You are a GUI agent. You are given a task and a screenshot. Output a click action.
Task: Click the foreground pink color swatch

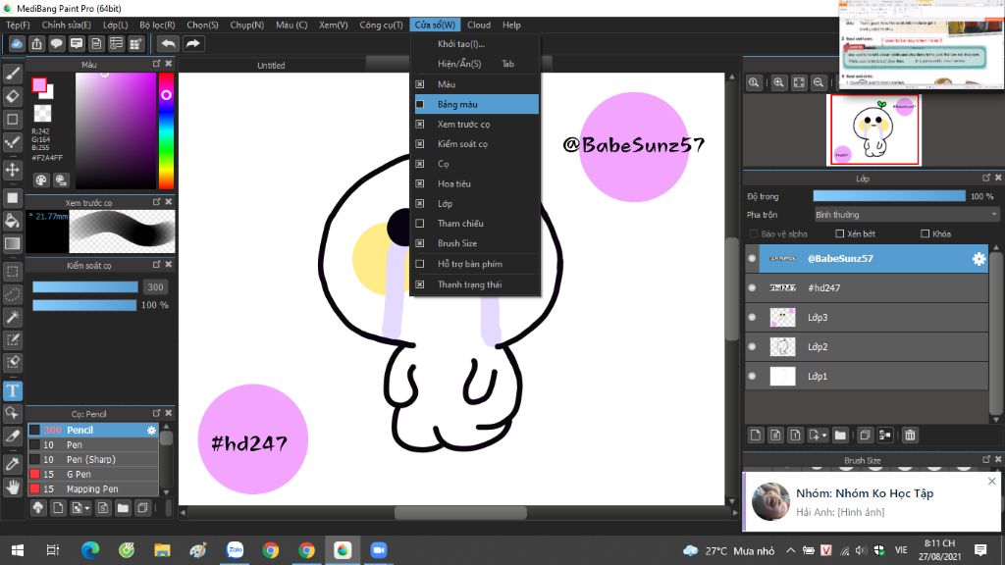tap(39, 85)
